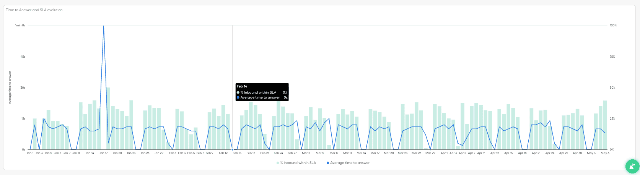Click the 'Mar 26' x-axis label
The image size is (640, 175).
(417, 153)
